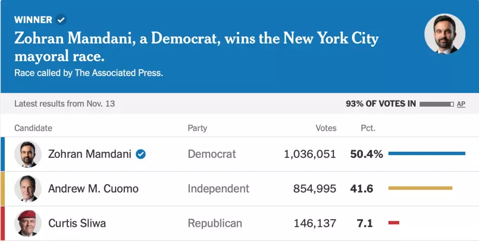The height and width of the screenshot is (241, 479).
Task: Click the Latest results from Nov. 13 text
Action: coord(65,104)
